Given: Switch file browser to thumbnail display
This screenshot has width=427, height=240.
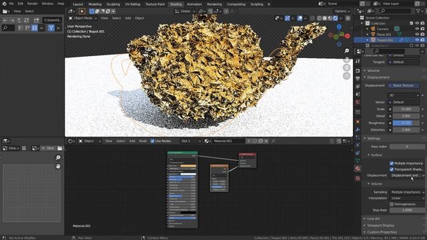Looking at the screenshot, I should pyautogui.click(x=34, y=28).
